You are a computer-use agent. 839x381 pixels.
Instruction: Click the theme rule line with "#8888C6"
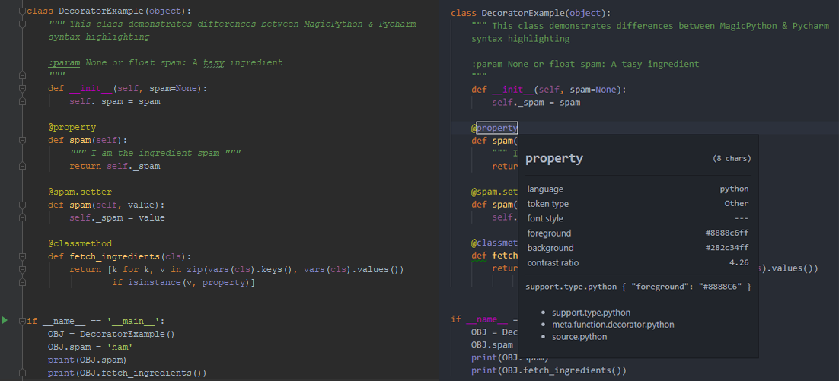point(638,287)
